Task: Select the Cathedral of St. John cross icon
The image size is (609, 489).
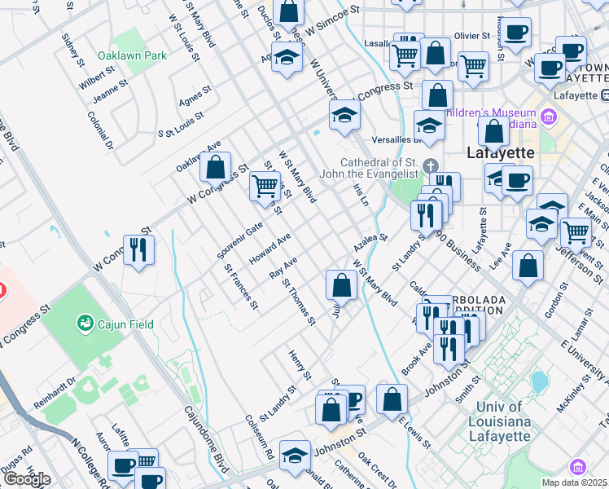Action: coord(430,166)
